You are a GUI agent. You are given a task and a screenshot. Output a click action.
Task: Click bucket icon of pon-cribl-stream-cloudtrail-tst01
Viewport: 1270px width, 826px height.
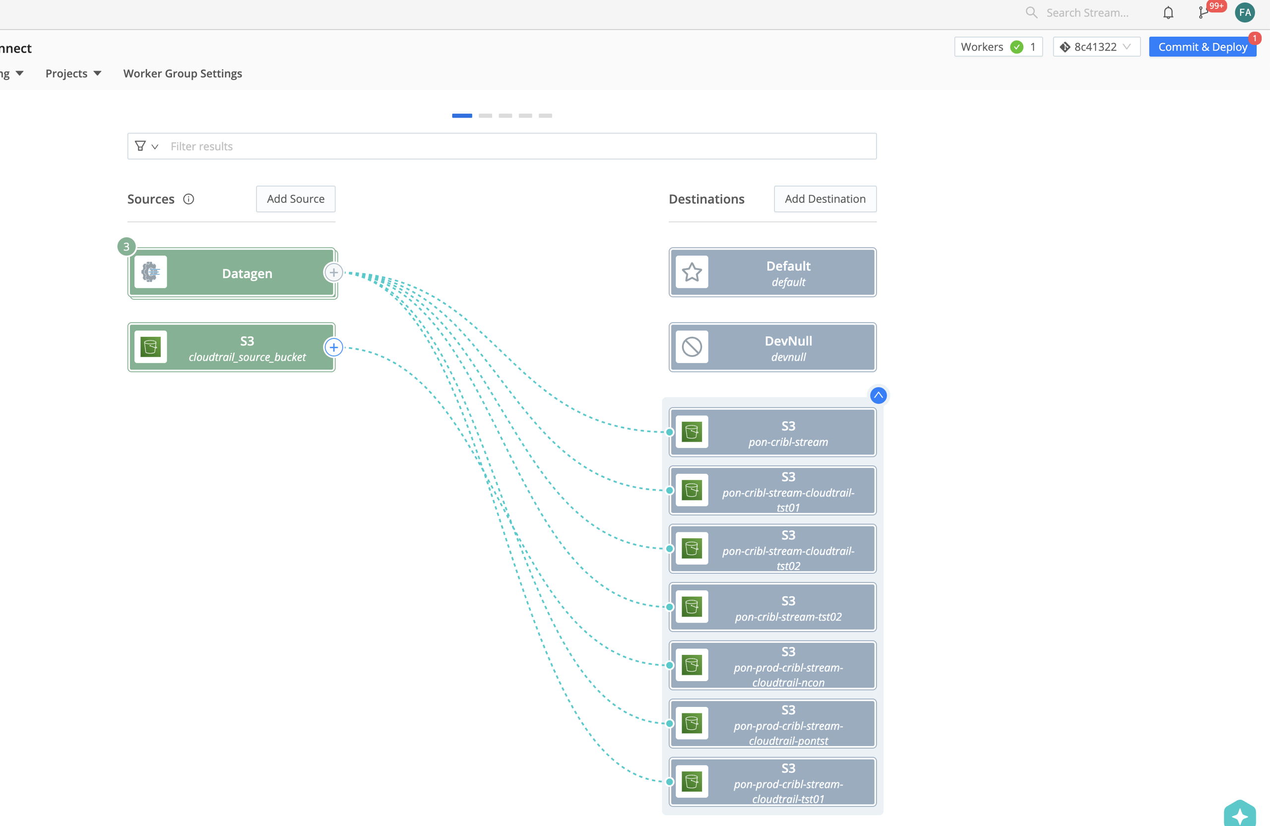click(x=692, y=490)
